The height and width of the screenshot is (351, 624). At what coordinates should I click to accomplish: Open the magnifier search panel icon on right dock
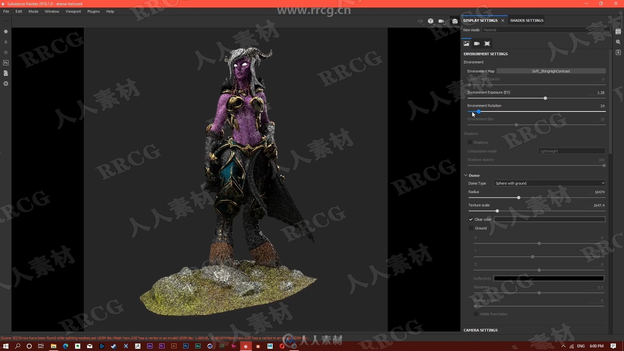click(x=618, y=42)
